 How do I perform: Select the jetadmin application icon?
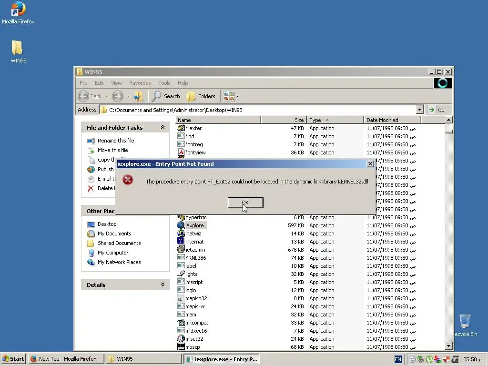click(x=181, y=249)
